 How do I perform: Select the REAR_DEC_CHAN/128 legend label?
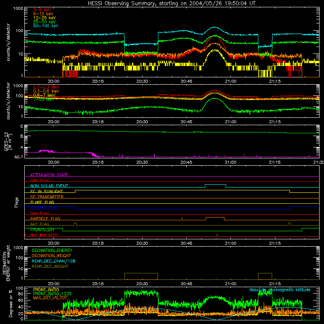click(53, 261)
